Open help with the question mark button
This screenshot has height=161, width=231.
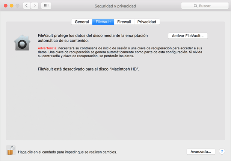(222, 151)
